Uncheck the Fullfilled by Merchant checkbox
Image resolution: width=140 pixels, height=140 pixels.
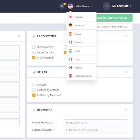pyautogui.click(x=34, y=95)
